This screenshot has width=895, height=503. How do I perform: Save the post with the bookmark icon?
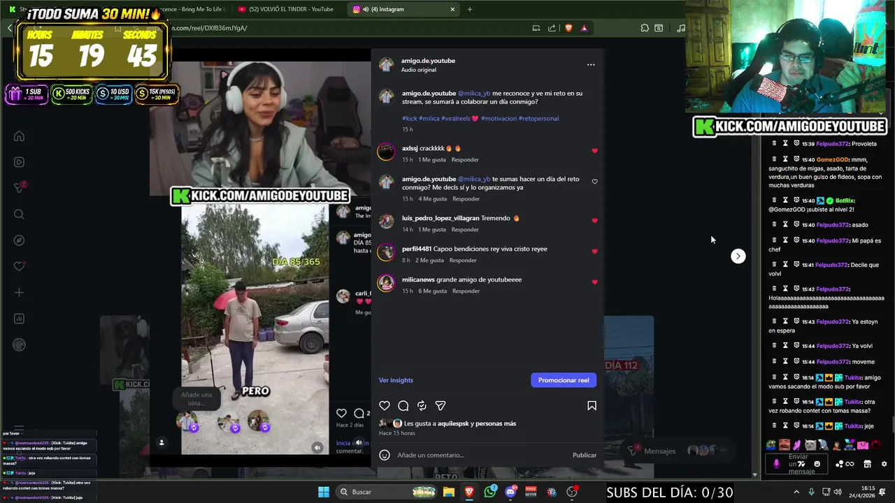pyautogui.click(x=592, y=406)
